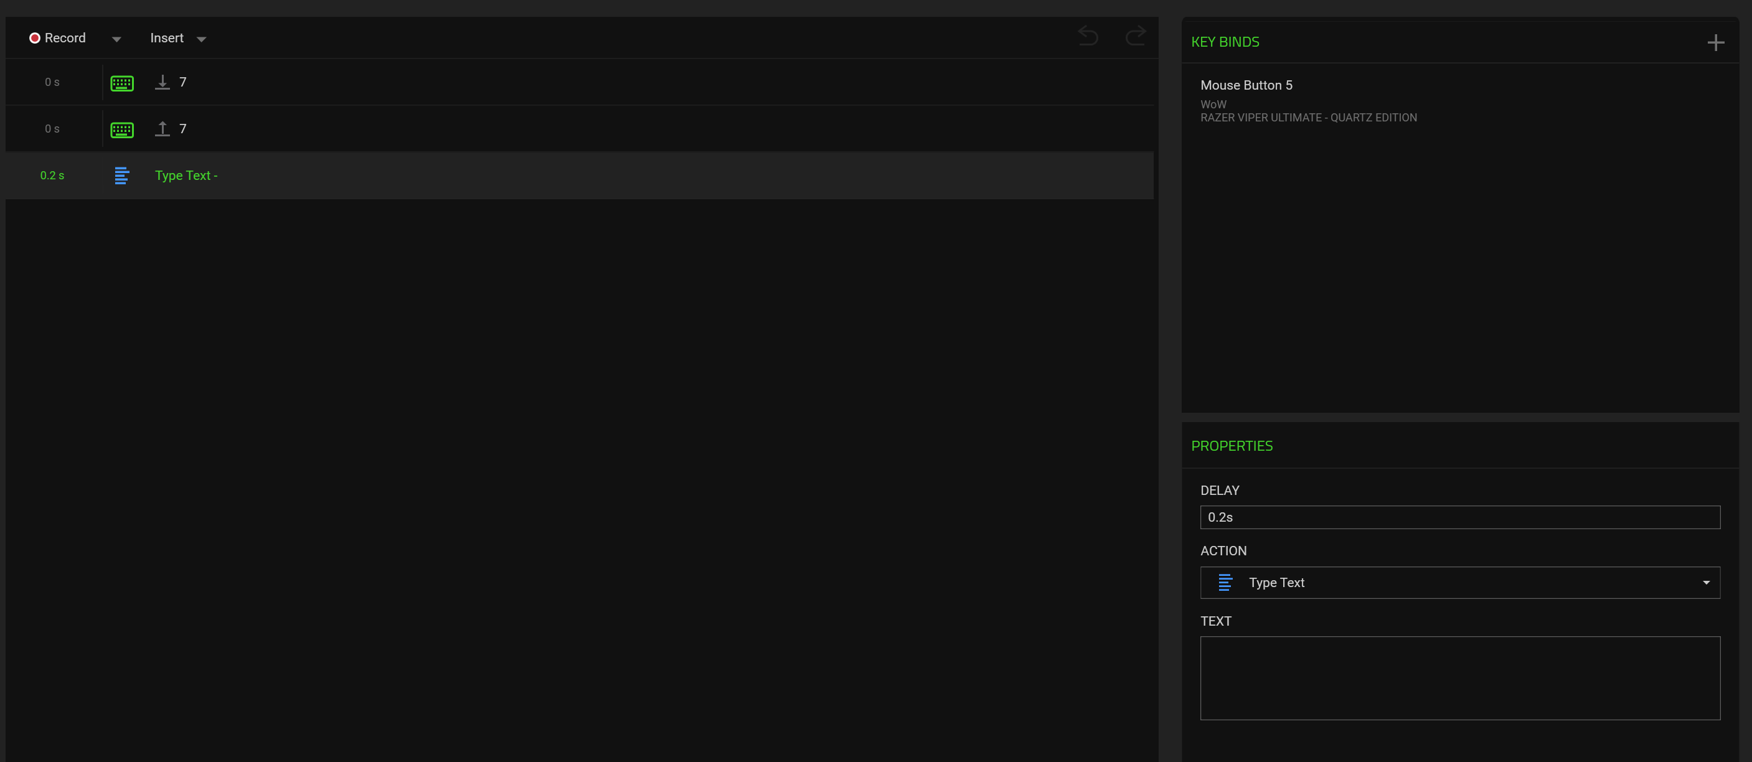Screen dimensions: 1752x762
Task: Click the 0.2 s delay on Type Text row
Action: 52,176
